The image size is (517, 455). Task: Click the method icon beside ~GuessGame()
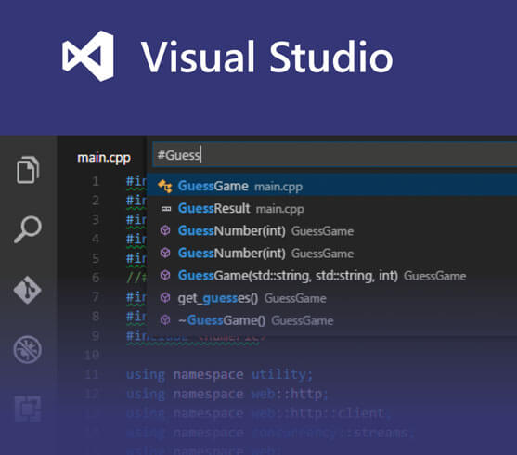(165, 320)
